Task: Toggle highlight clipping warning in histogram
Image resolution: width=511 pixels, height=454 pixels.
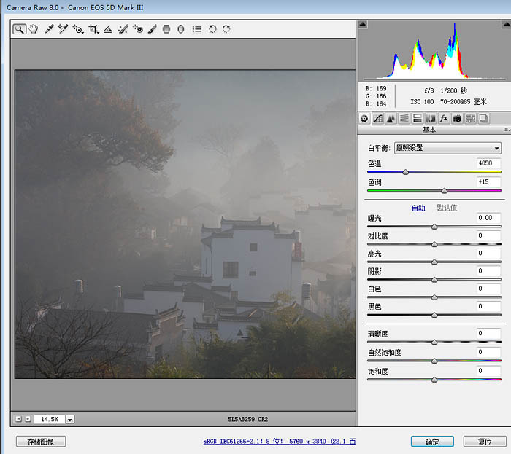Action: pyautogui.click(x=504, y=26)
